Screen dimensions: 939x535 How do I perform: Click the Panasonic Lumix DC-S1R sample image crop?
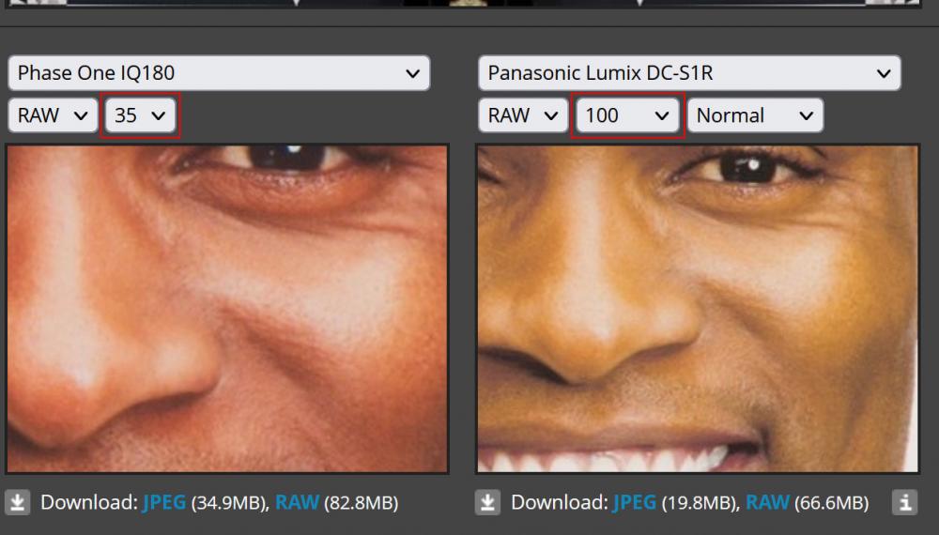tap(698, 309)
